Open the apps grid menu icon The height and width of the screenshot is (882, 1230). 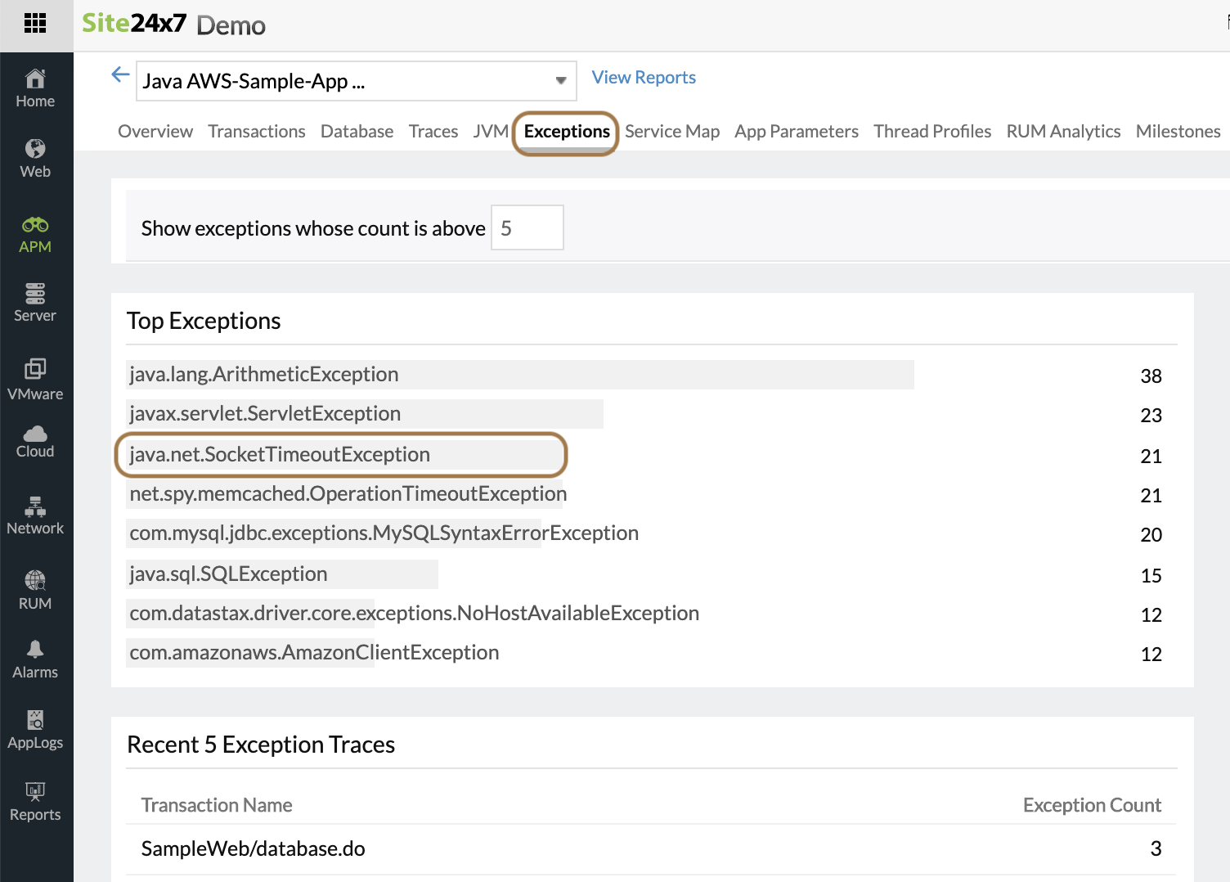(35, 23)
